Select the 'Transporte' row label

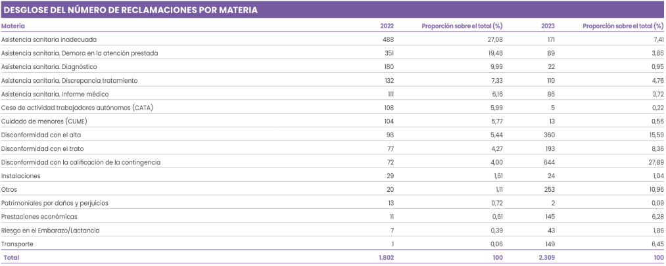18,244
